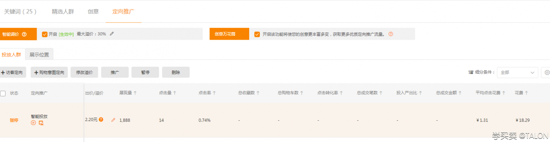Click 1,888 impressions value
Image resolution: width=550 pixels, height=142 pixels.
(x=125, y=120)
